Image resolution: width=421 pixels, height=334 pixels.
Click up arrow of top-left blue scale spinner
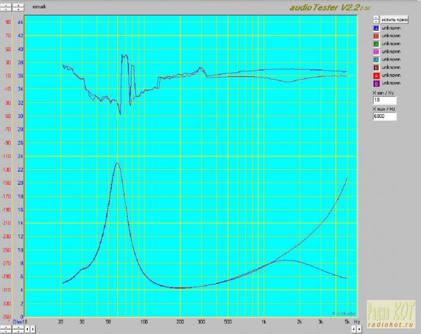click(19, 5)
